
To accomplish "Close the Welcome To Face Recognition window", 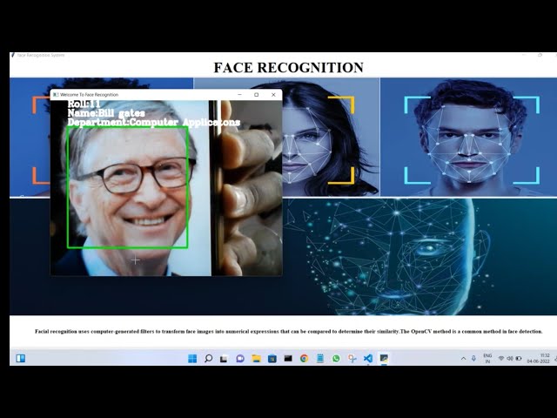I will click(273, 95).
